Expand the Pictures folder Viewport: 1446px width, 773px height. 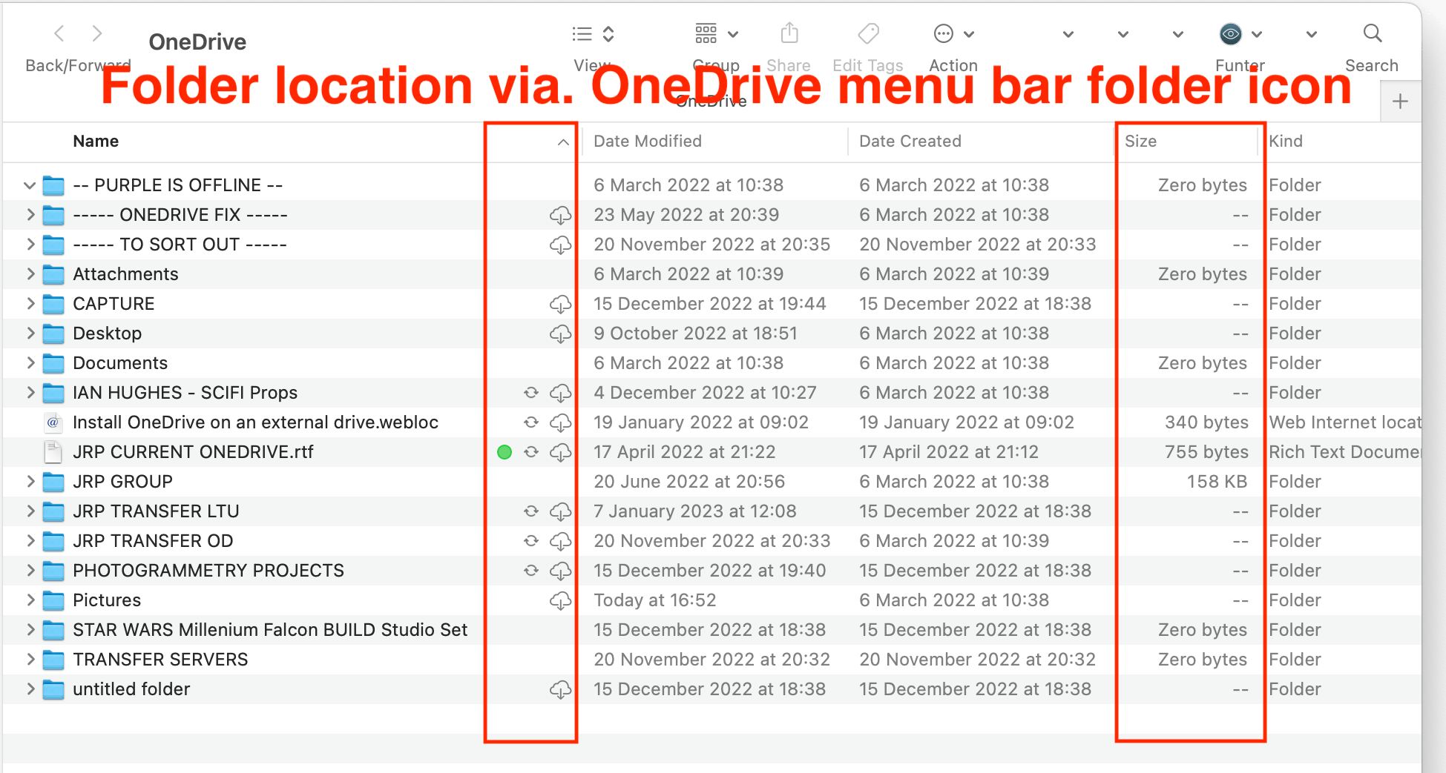click(x=30, y=600)
